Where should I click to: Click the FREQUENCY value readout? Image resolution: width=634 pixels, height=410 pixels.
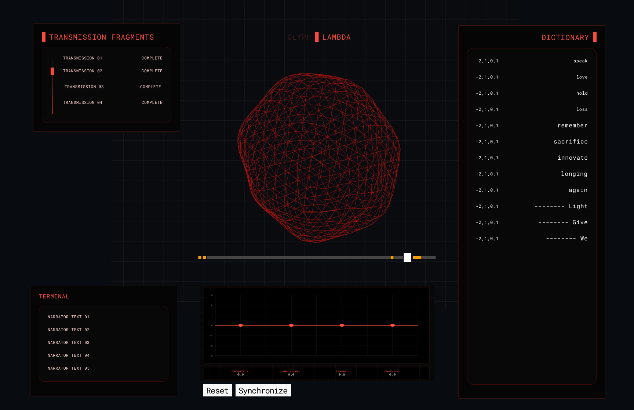(x=241, y=374)
